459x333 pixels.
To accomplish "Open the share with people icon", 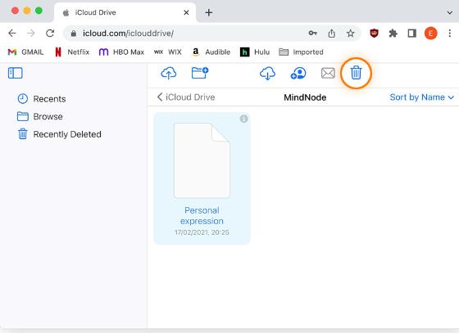I will point(298,73).
